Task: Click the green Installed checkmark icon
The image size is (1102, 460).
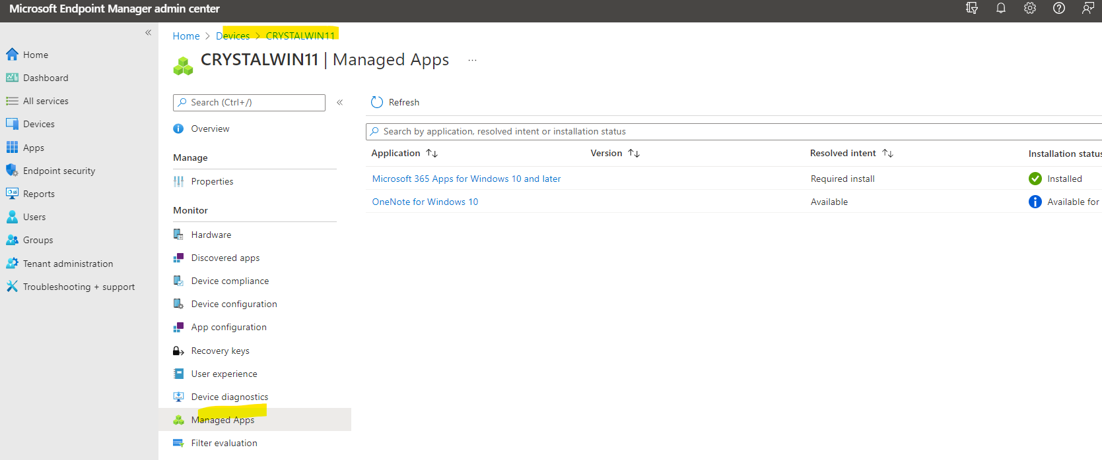Action: click(1035, 179)
